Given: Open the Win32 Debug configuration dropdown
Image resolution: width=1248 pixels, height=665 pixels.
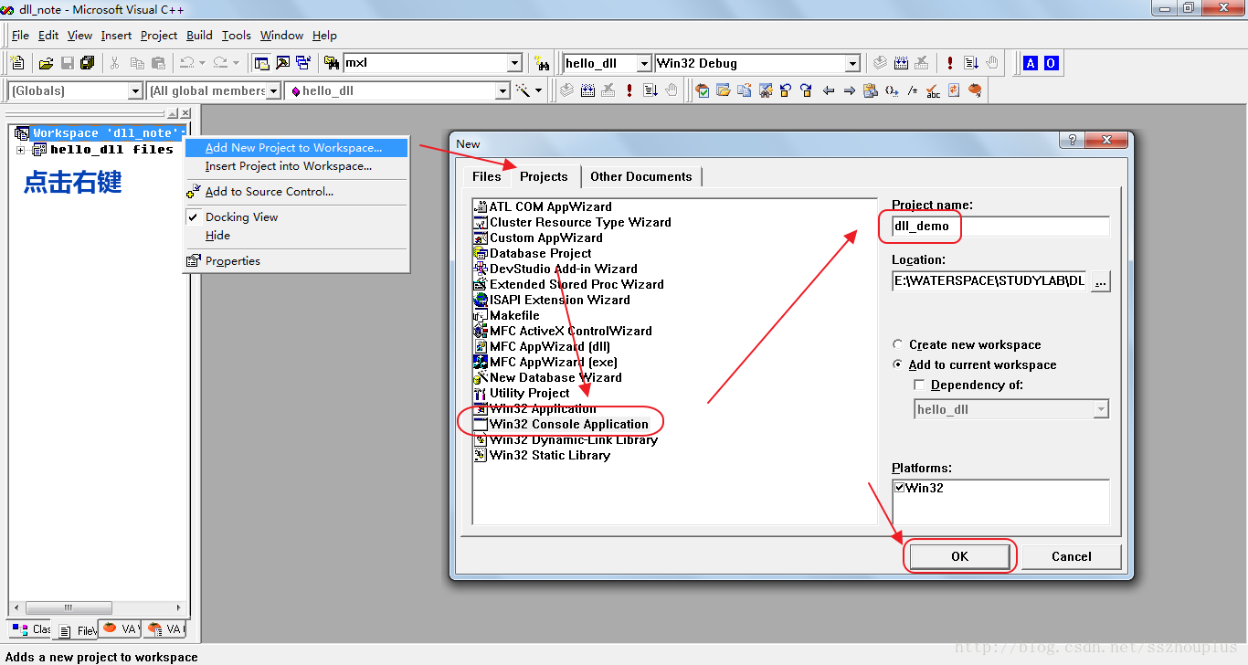Looking at the screenshot, I should [852, 63].
